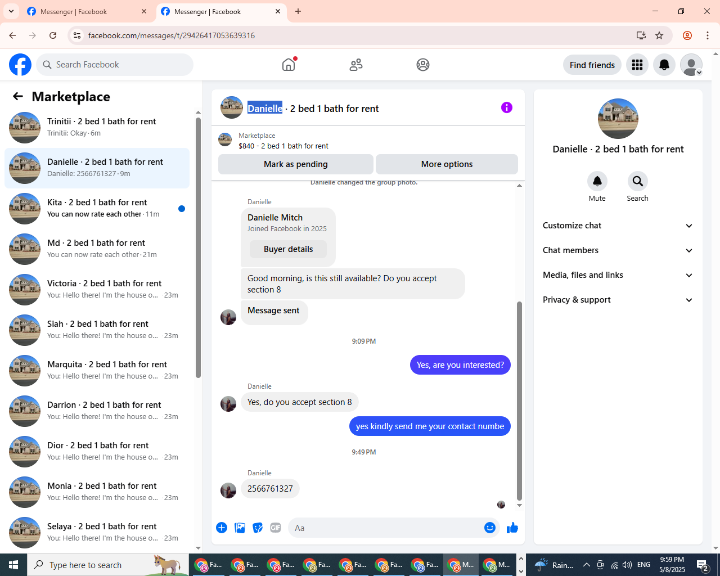Image resolution: width=720 pixels, height=576 pixels.
Task: Show hidden system tray icons
Action: (x=586, y=565)
